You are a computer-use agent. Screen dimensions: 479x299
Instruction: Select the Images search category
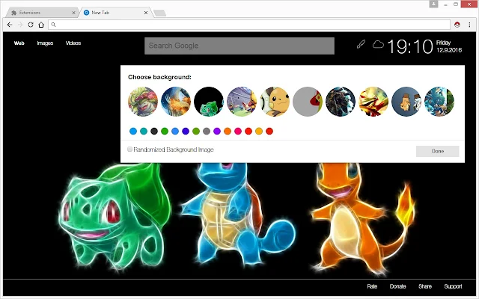[45, 43]
